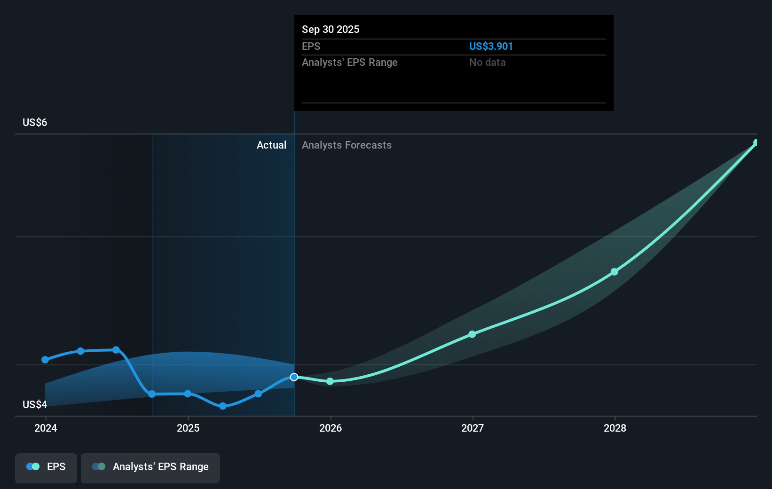Image resolution: width=772 pixels, height=489 pixels.
Task: Click the 'Actual' section label
Action: click(271, 145)
